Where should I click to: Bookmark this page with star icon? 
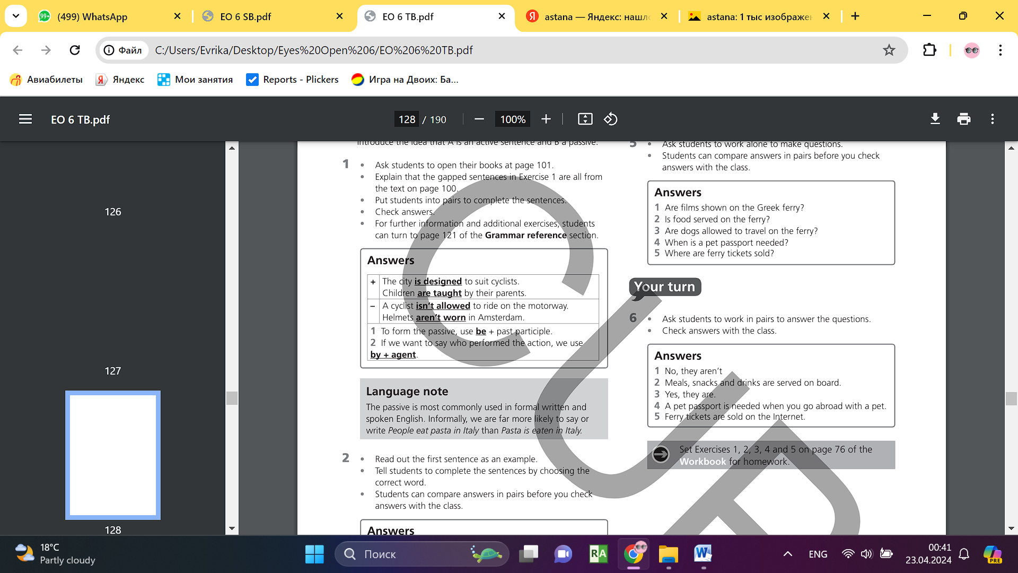click(x=889, y=50)
